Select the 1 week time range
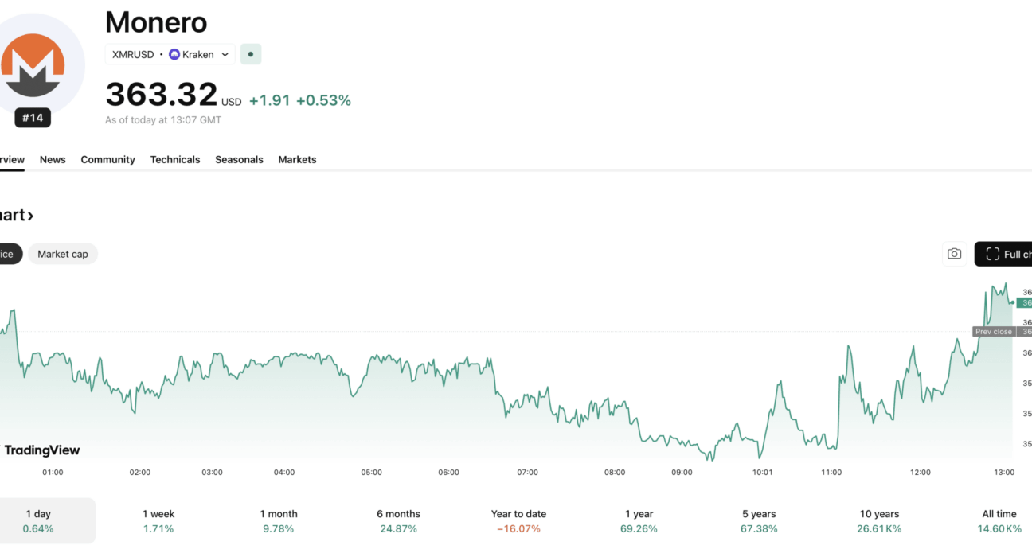 point(158,521)
